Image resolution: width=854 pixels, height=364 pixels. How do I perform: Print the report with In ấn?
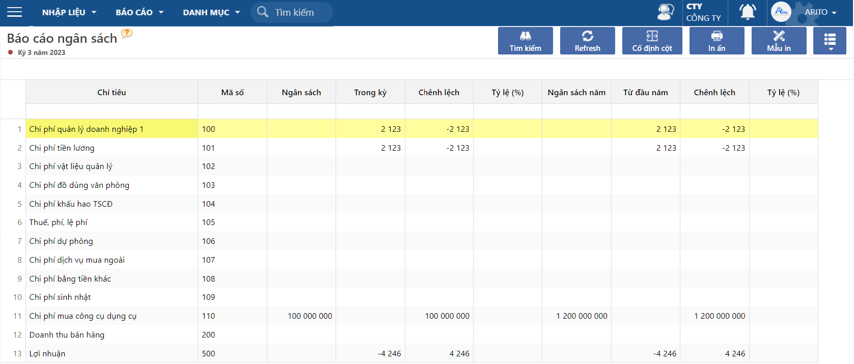pos(717,41)
